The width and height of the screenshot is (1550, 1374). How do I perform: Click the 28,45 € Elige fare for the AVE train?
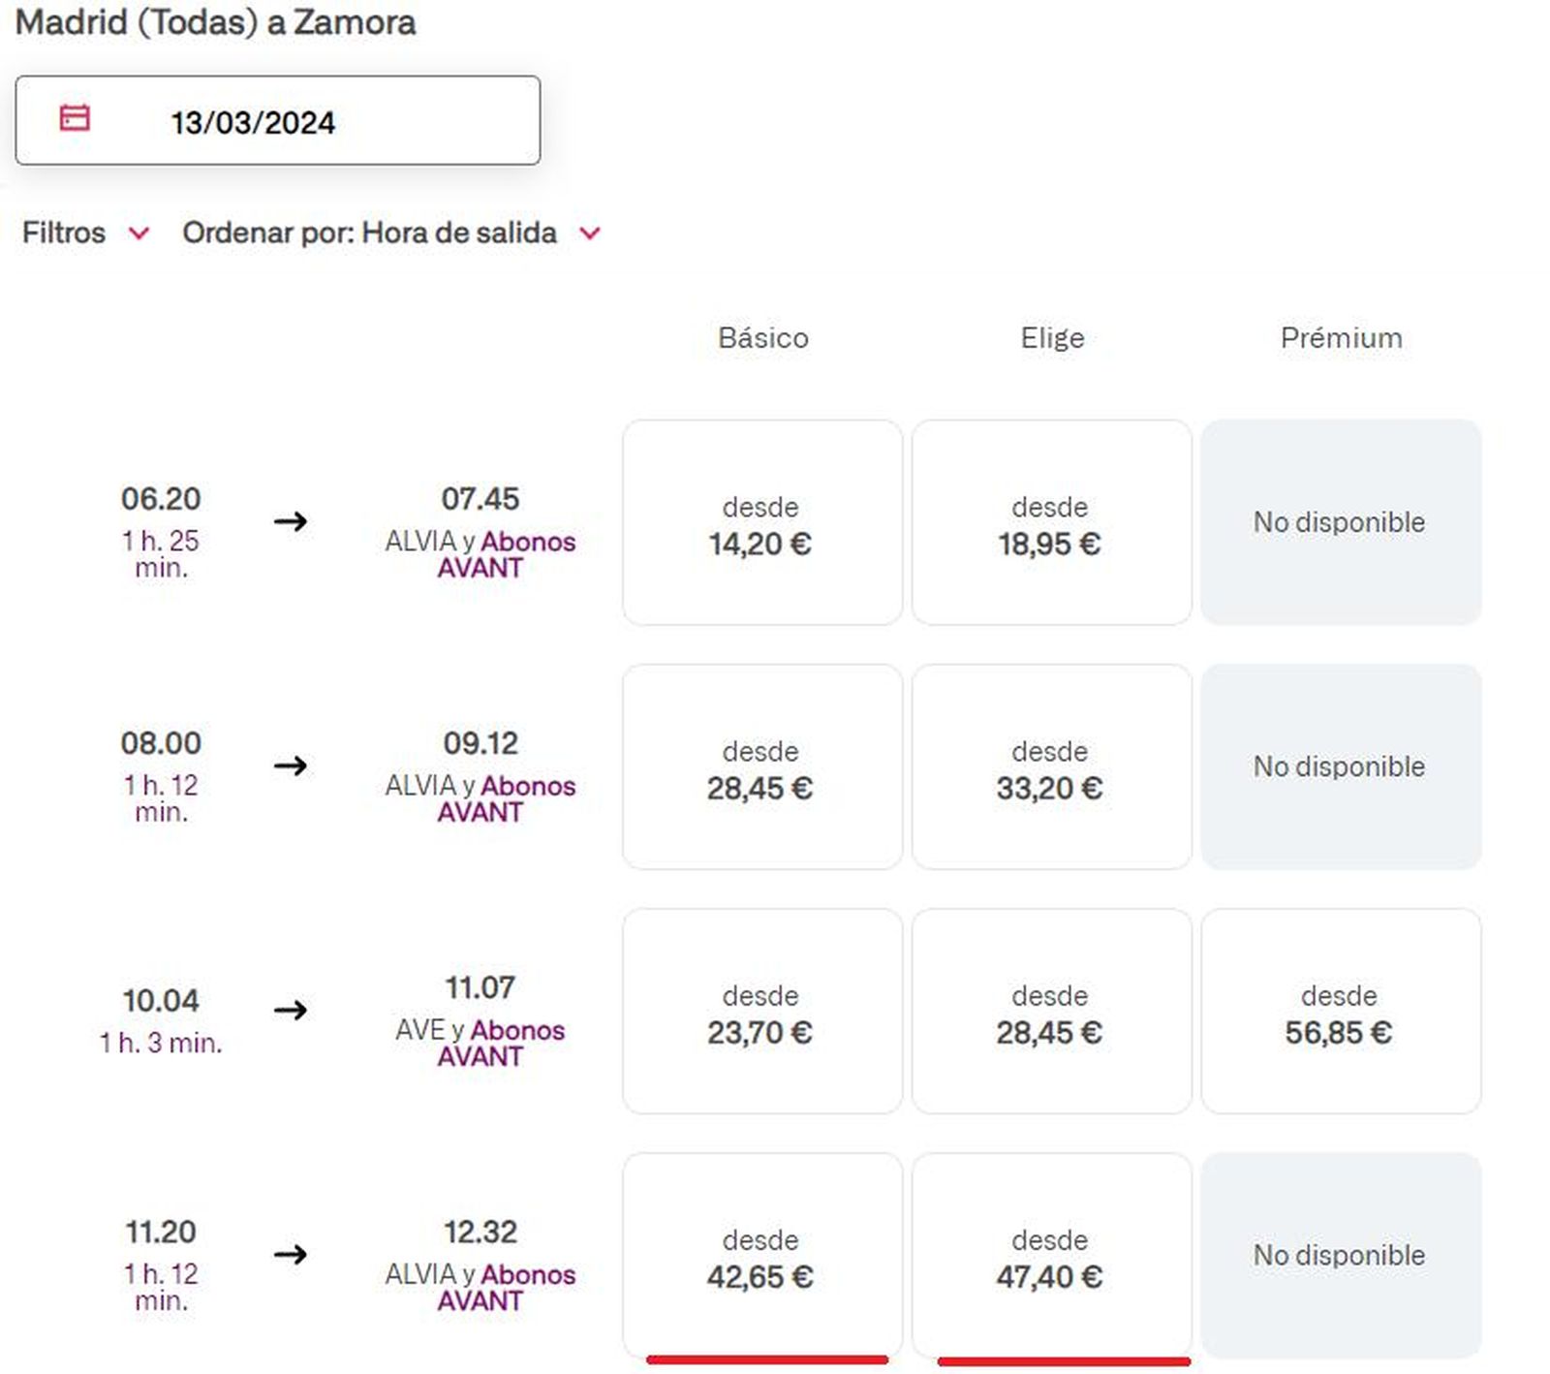tap(1051, 1012)
